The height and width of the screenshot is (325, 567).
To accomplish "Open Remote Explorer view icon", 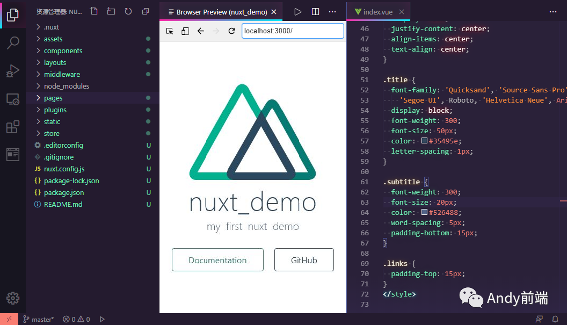I will (x=13, y=99).
